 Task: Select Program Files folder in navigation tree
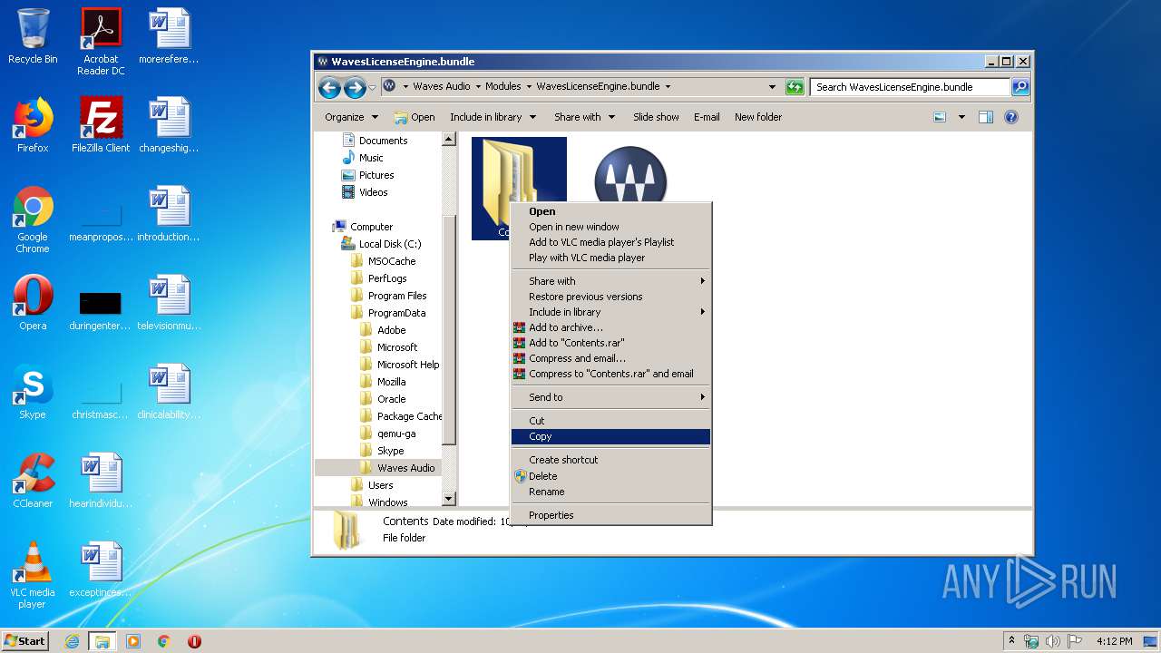click(396, 296)
